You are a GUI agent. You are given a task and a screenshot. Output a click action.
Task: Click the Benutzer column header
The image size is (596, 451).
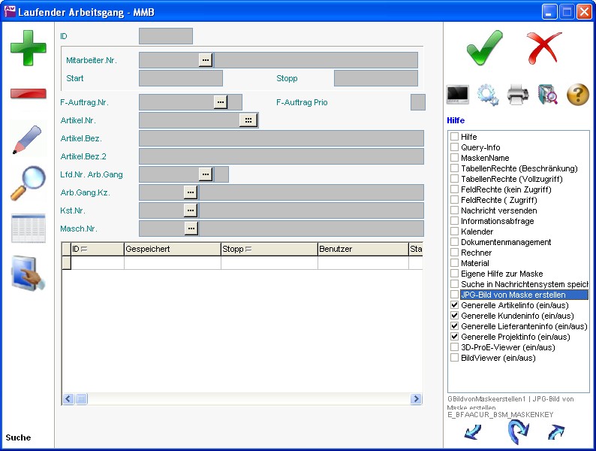pos(362,249)
